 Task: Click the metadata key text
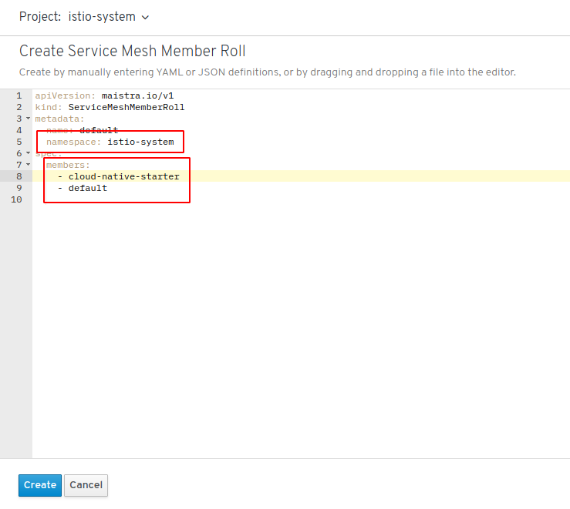click(x=59, y=119)
